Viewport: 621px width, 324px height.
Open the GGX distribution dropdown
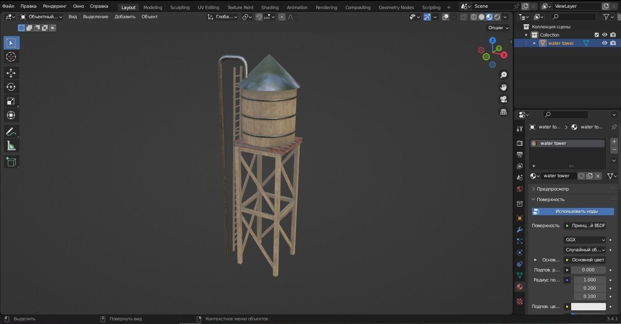[x=585, y=239]
